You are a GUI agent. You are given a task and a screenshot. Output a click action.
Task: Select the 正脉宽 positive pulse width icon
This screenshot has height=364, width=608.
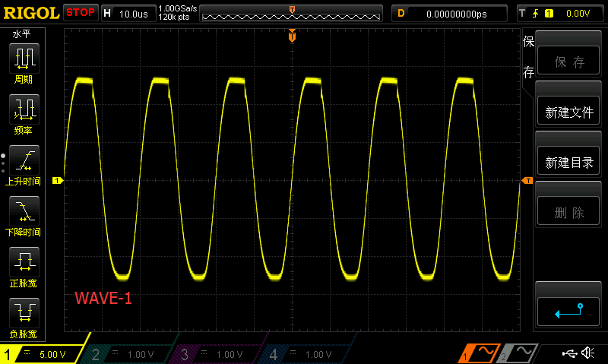[24, 262]
